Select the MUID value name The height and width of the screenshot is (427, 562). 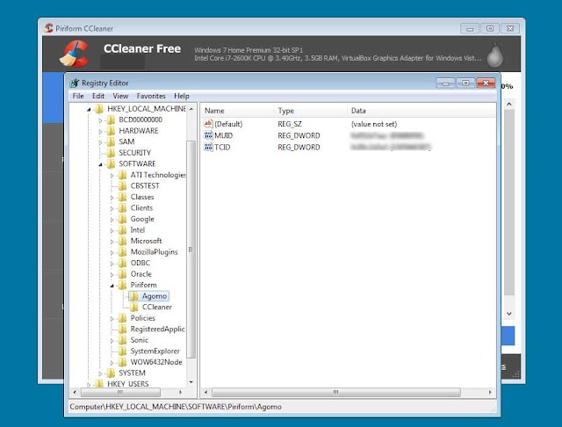point(223,135)
